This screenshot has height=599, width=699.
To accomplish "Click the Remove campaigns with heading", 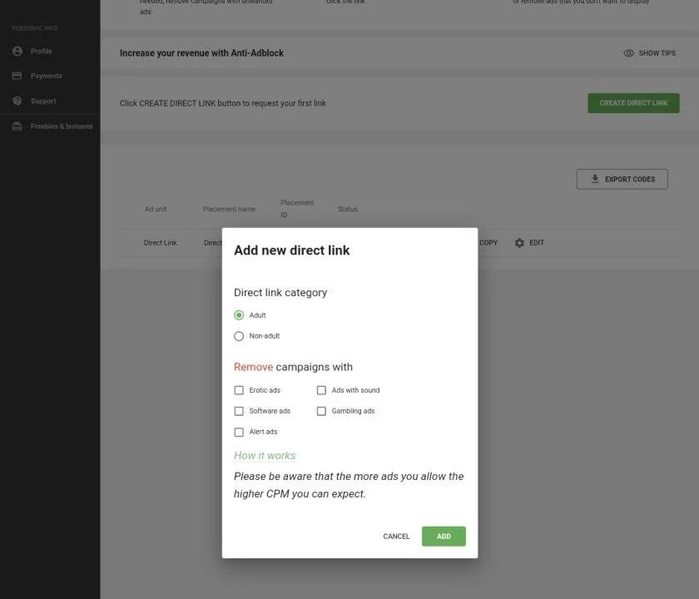I will 293,367.
